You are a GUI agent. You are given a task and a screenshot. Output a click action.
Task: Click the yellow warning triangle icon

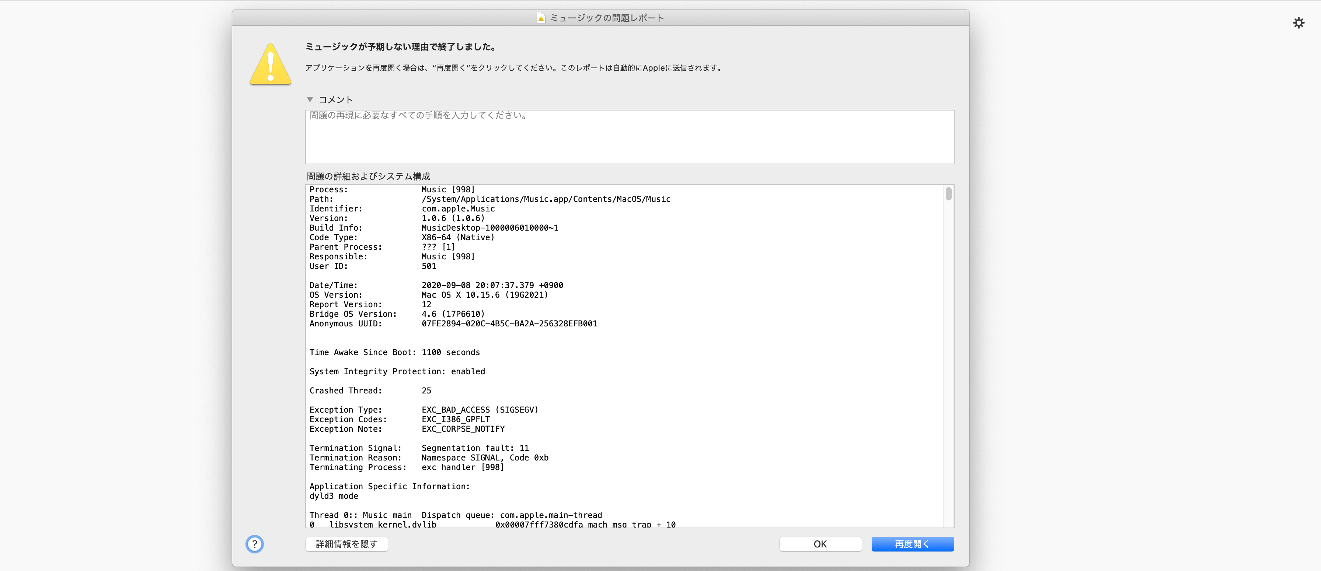click(270, 65)
